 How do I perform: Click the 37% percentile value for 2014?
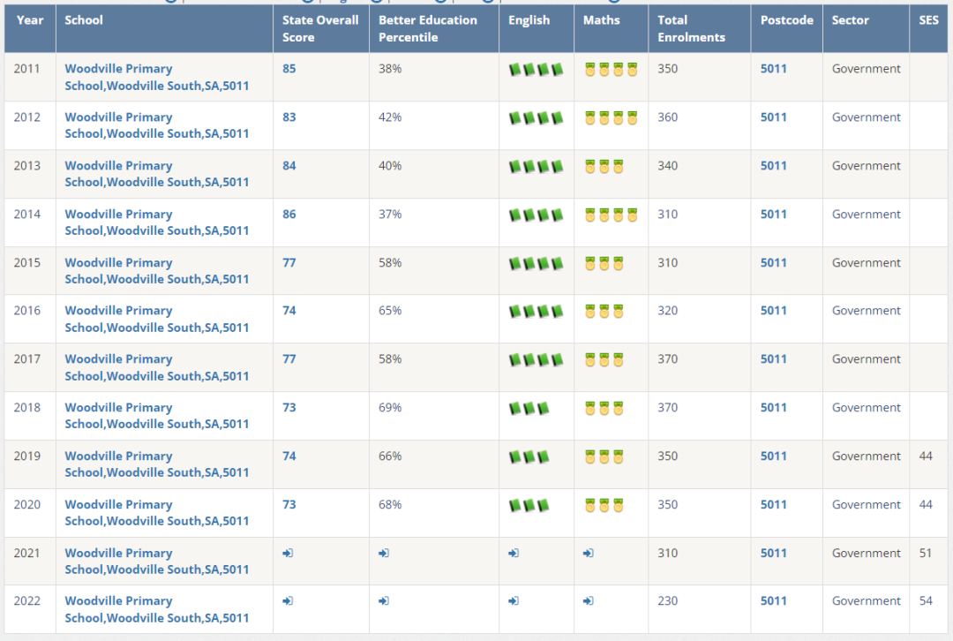[390, 214]
